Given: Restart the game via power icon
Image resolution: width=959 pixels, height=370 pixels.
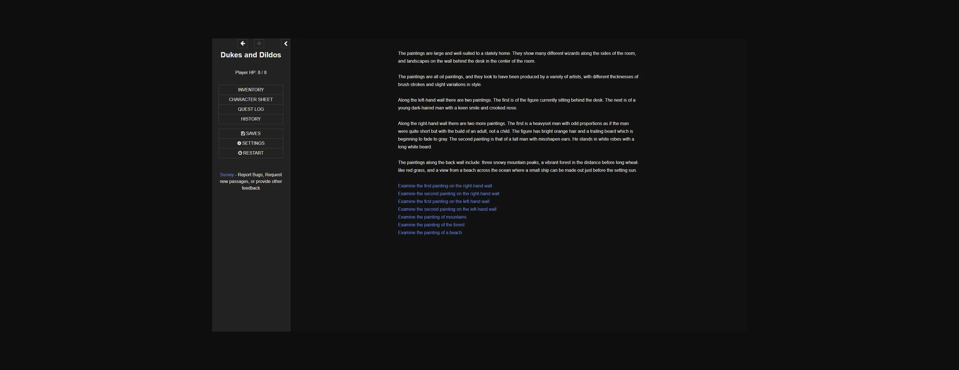Looking at the screenshot, I should coord(251,153).
